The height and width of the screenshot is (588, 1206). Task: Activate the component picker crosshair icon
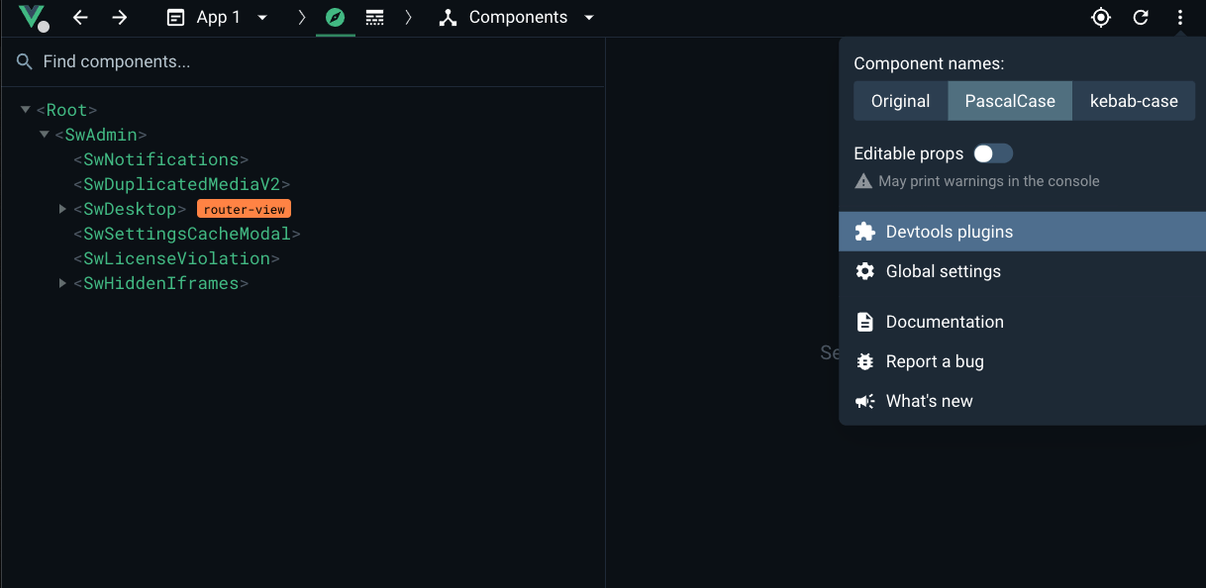pyautogui.click(x=1100, y=17)
